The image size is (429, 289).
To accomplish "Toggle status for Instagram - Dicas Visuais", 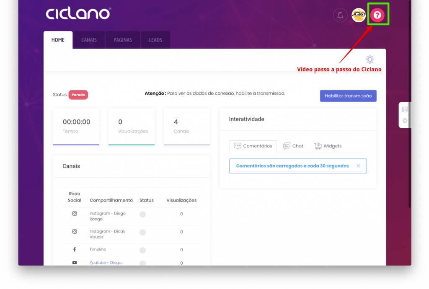I will click(142, 232).
